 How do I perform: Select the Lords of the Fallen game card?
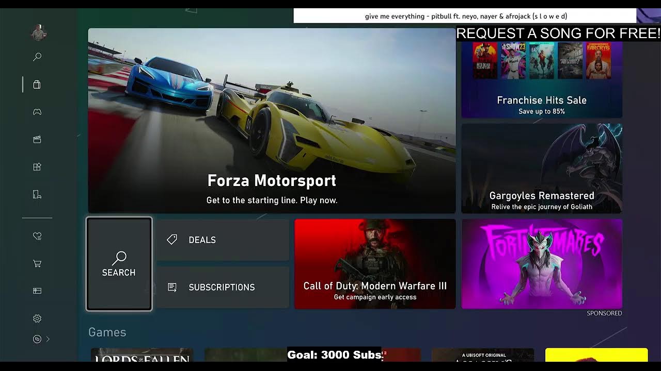pyautogui.click(x=142, y=355)
